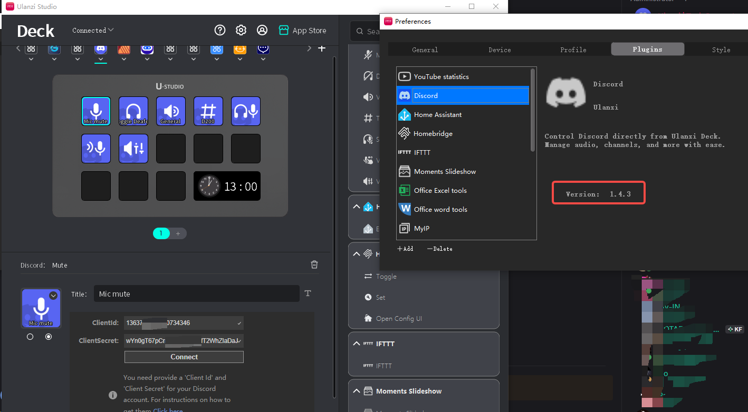Viewport: 748px width, 412px height.
Task: Delete the action using trash icon
Action: (x=314, y=264)
